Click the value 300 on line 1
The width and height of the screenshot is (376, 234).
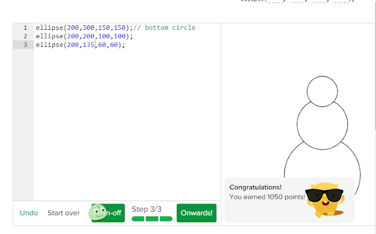pyautogui.click(x=89, y=28)
